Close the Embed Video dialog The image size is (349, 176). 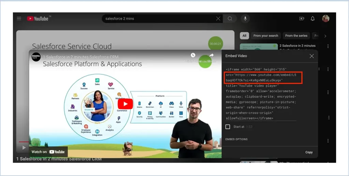click(312, 56)
